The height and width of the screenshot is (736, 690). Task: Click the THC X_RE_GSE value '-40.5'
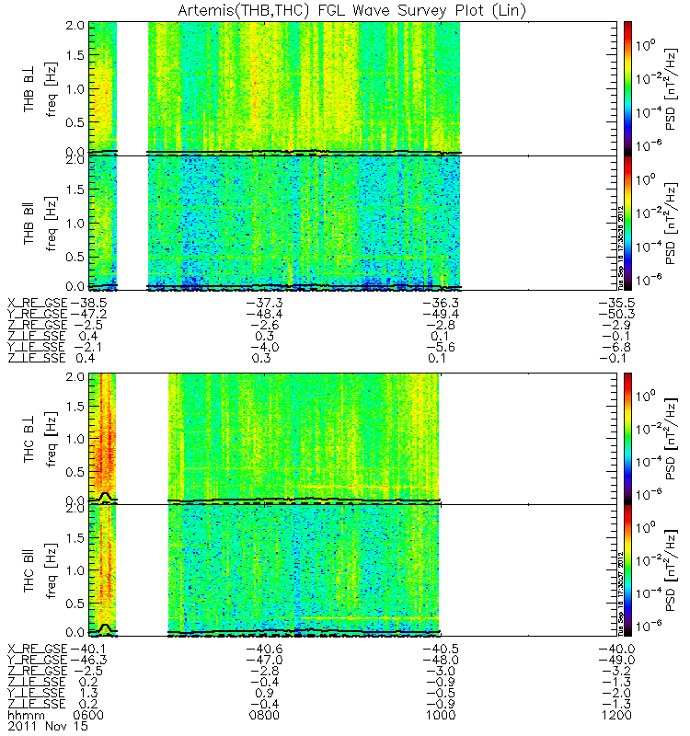(x=441, y=649)
